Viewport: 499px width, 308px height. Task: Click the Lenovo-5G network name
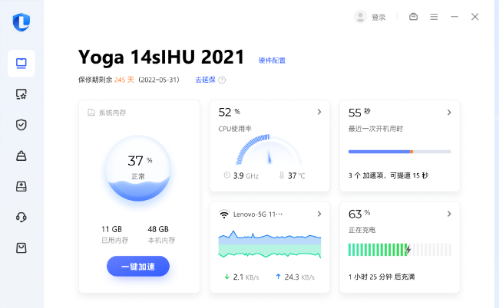[x=258, y=215]
